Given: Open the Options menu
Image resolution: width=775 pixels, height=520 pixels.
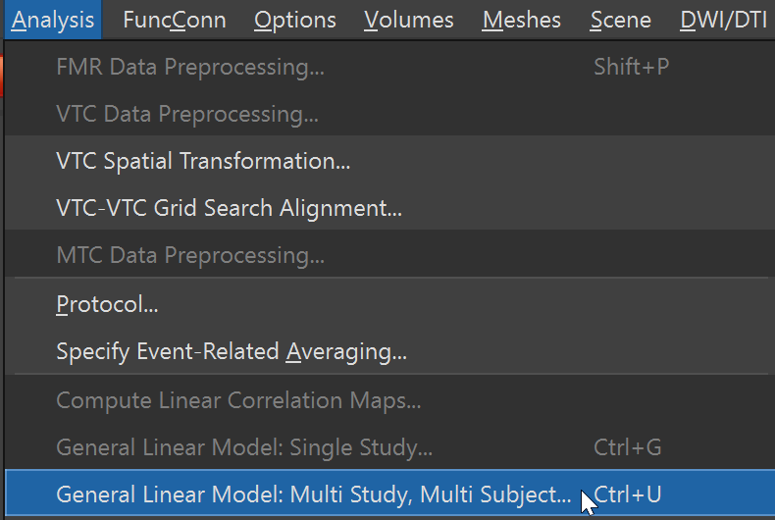Looking at the screenshot, I should point(295,20).
